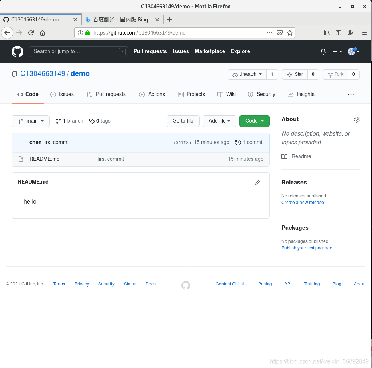The height and width of the screenshot is (368, 372).
Task: Open the repository Pull requests tab
Action: (106, 95)
